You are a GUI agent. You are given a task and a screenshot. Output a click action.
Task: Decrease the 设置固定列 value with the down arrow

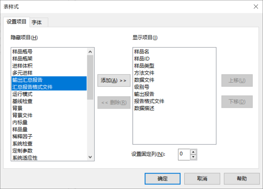pos(193,157)
